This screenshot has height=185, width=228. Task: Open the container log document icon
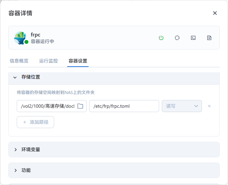coord(209,38)
